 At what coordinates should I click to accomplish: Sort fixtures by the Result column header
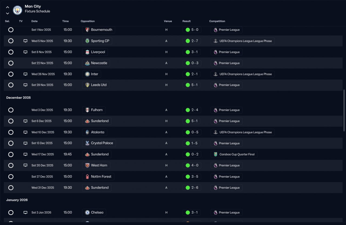(187, 21)
